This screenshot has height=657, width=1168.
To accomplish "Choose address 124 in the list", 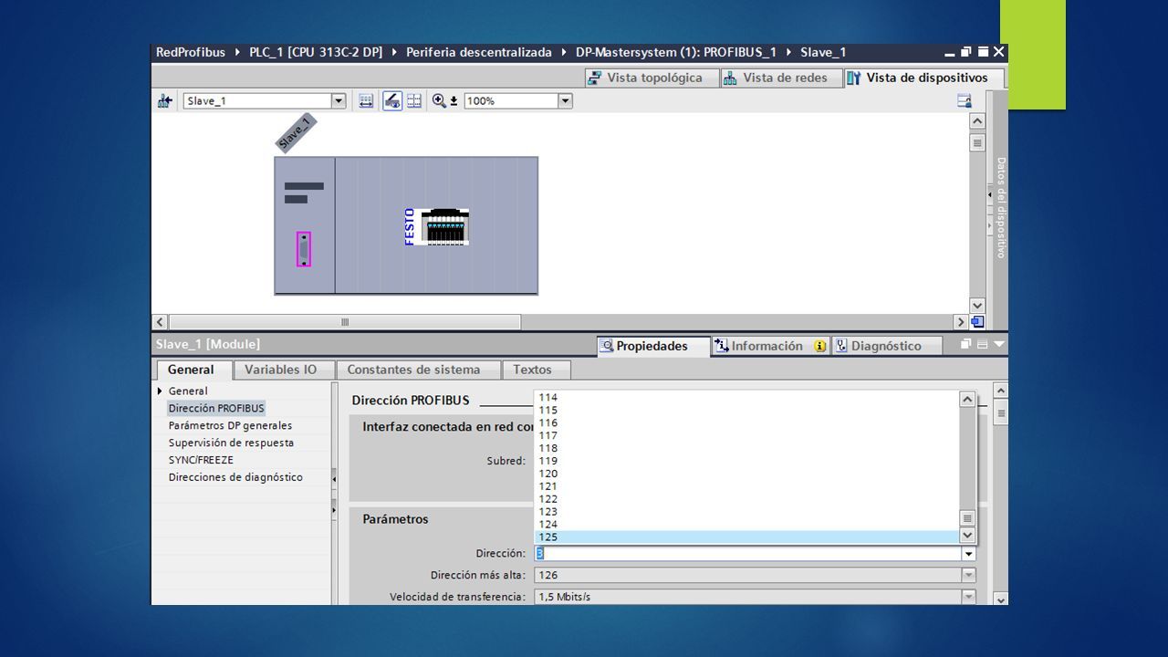I will [x=746, y=525].
